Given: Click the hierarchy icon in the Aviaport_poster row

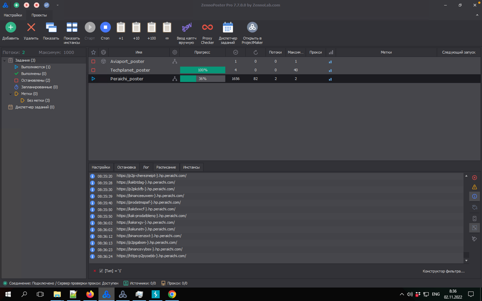Looking at the screenshot, I should [x=174, y=61].
